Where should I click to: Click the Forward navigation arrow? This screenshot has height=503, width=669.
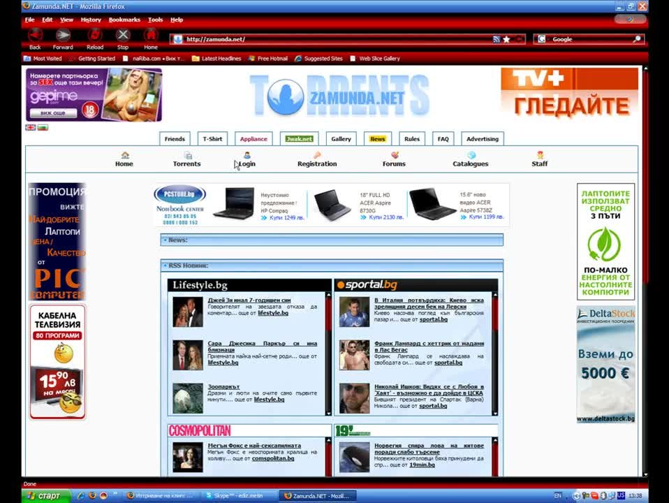pyautogui.click(x=63, y=35)
